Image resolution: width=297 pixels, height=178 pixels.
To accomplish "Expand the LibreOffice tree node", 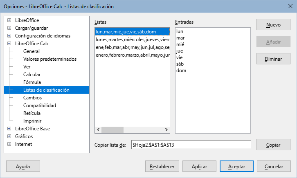I will click(9, 20).
